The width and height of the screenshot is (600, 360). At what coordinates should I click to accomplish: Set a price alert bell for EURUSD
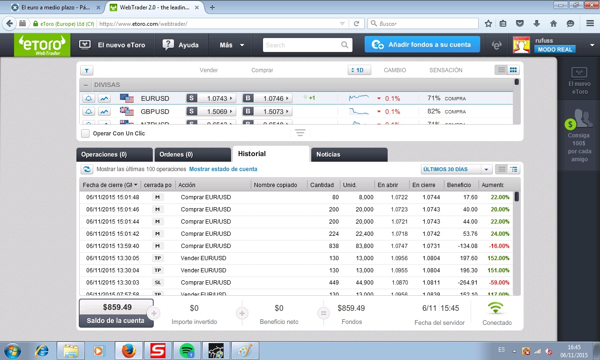click(x=89, y=98)
